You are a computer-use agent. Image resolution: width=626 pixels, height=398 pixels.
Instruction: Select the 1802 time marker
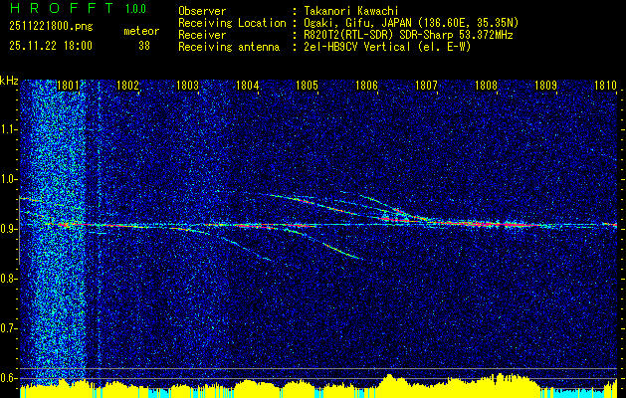127,85
